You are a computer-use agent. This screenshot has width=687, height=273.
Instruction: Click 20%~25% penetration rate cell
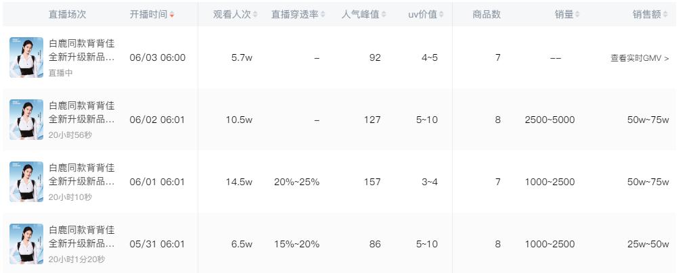coord(296,182)
